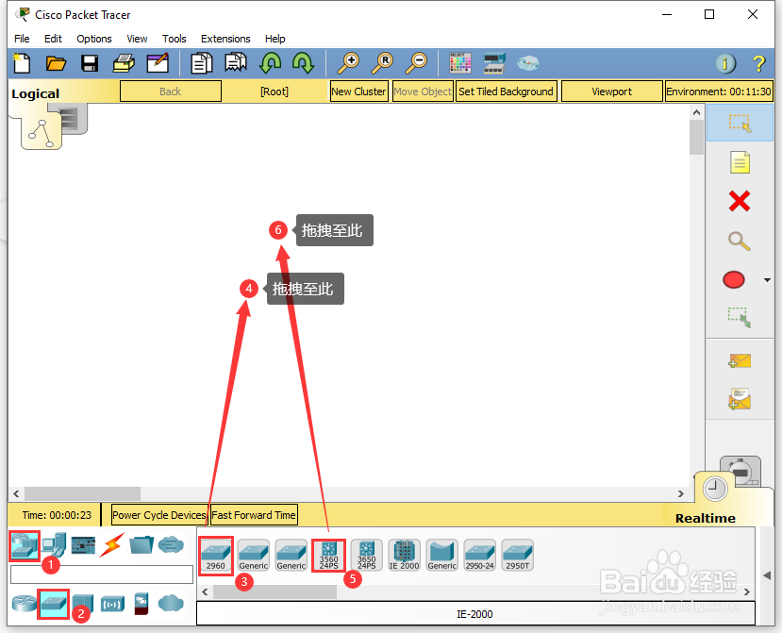Screen dimensions: 782x633
Task: Open a file with folder icon
Action: click(x=56, y=63)
